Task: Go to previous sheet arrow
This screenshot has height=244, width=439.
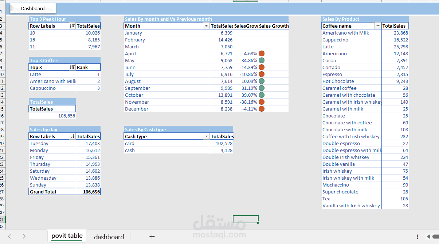Action: click(x=9, y=236)
